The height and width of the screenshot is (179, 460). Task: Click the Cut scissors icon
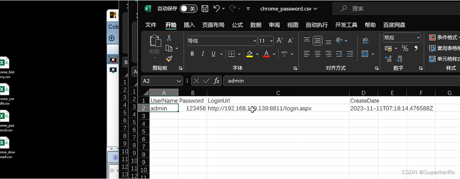point(169,38)
